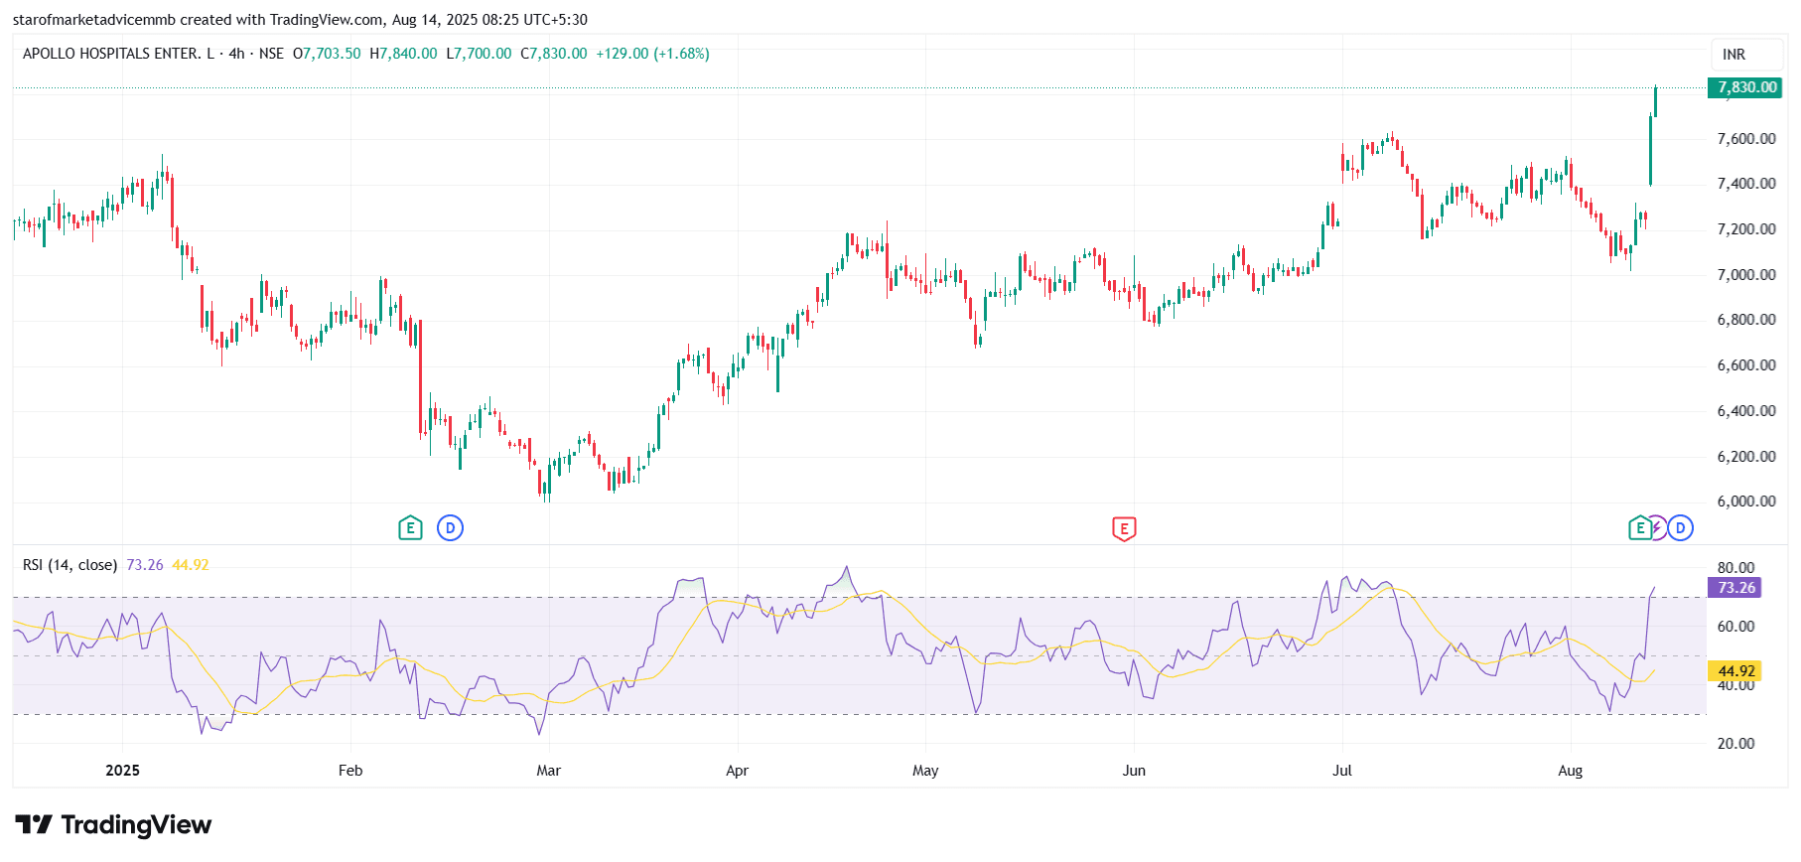Click the 7,400.00 price axis label
Screen dimensions: 1801x862
pos(1746,184)
